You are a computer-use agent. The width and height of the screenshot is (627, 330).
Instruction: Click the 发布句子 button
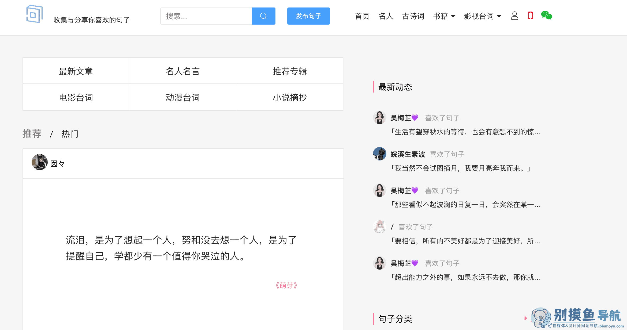point(308,16)
